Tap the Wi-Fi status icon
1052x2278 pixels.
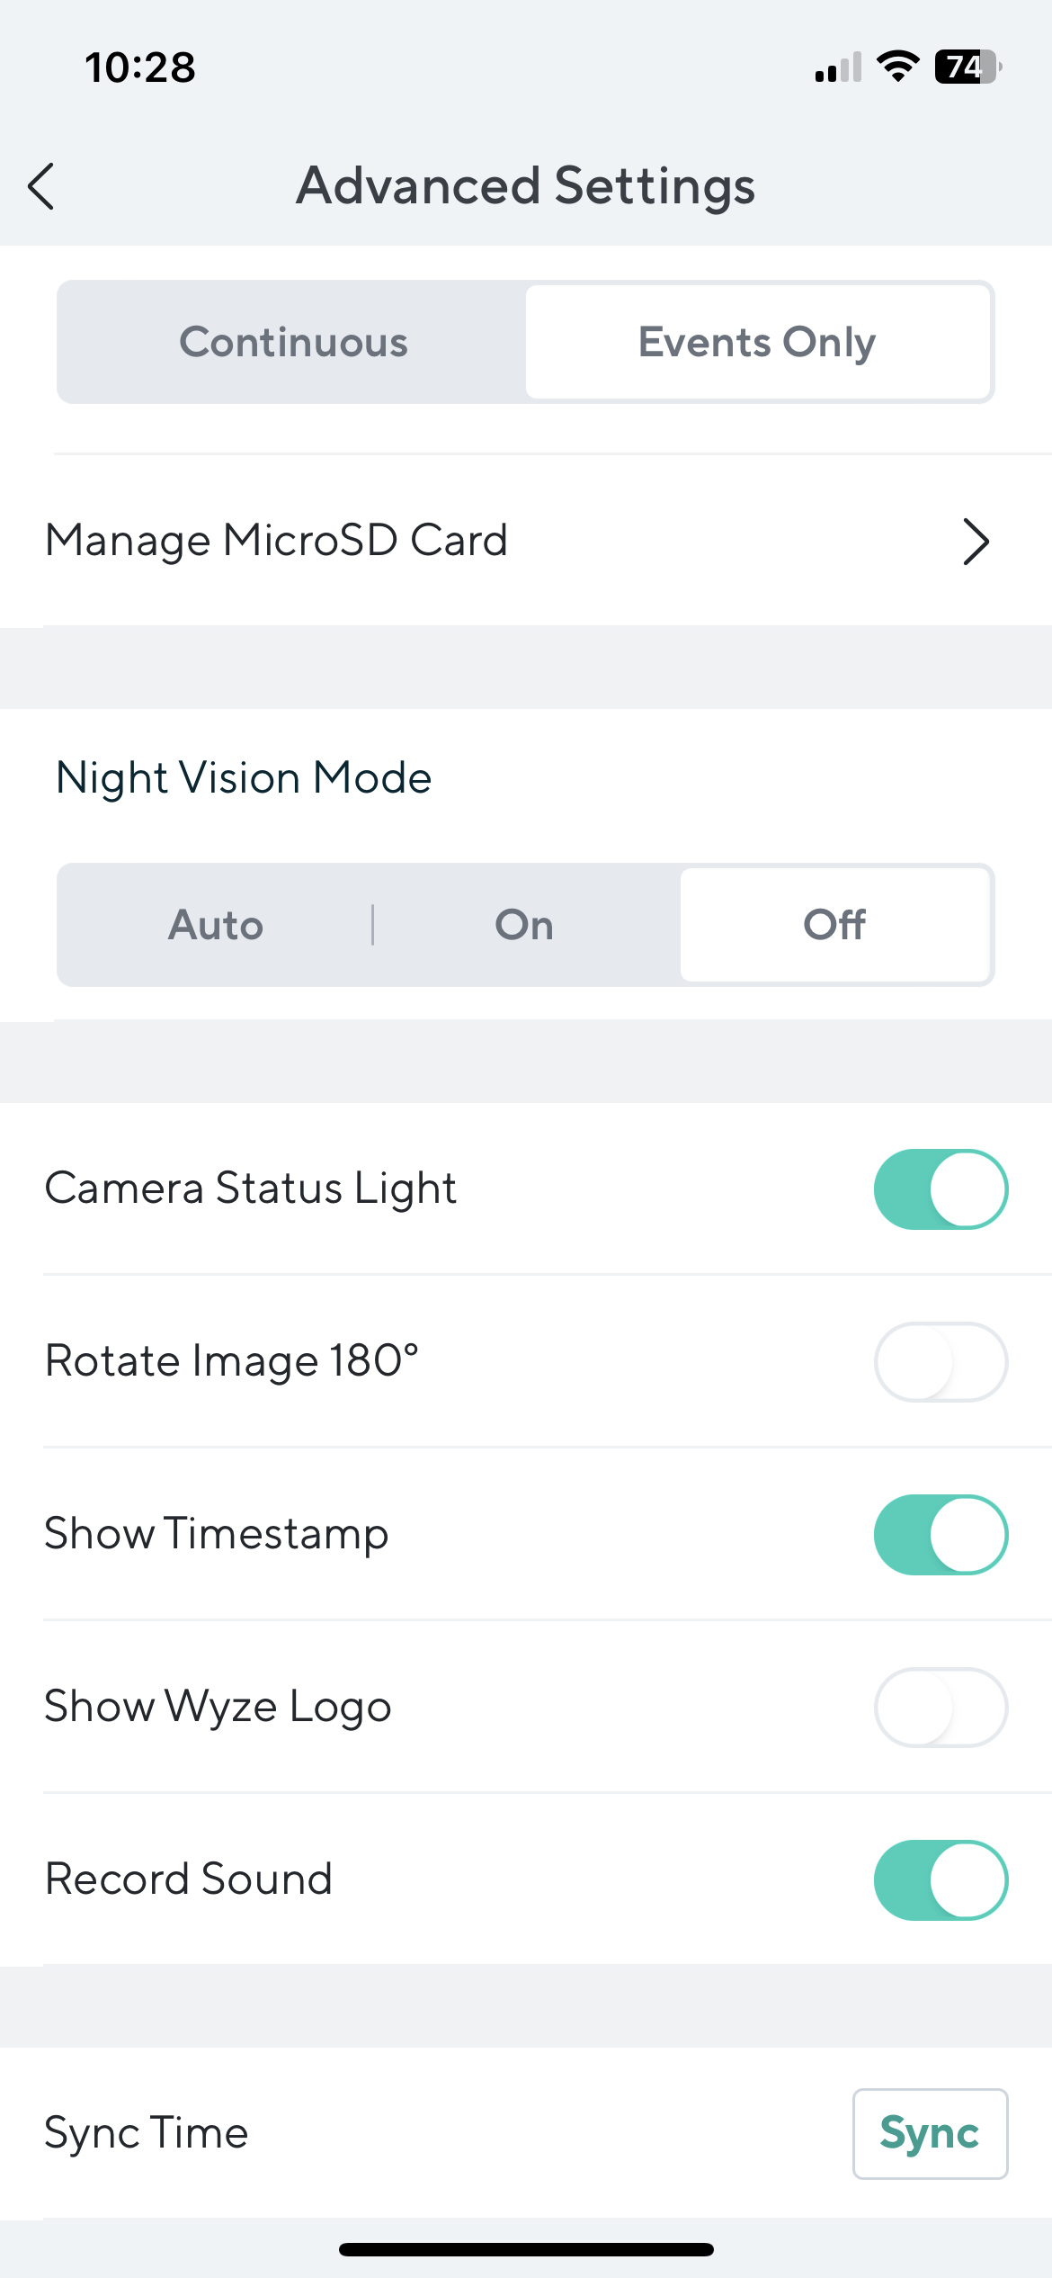click(x=897, y=67)
